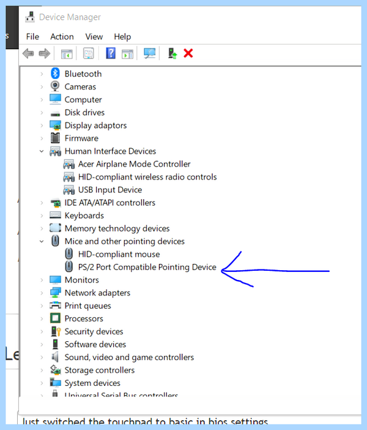This screenshot has height=430, width=367.
Task: Expand the Software devices node chevron
Action: [42, 344]
